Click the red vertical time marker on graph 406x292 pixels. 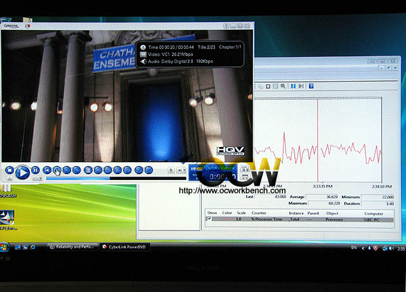318,141
